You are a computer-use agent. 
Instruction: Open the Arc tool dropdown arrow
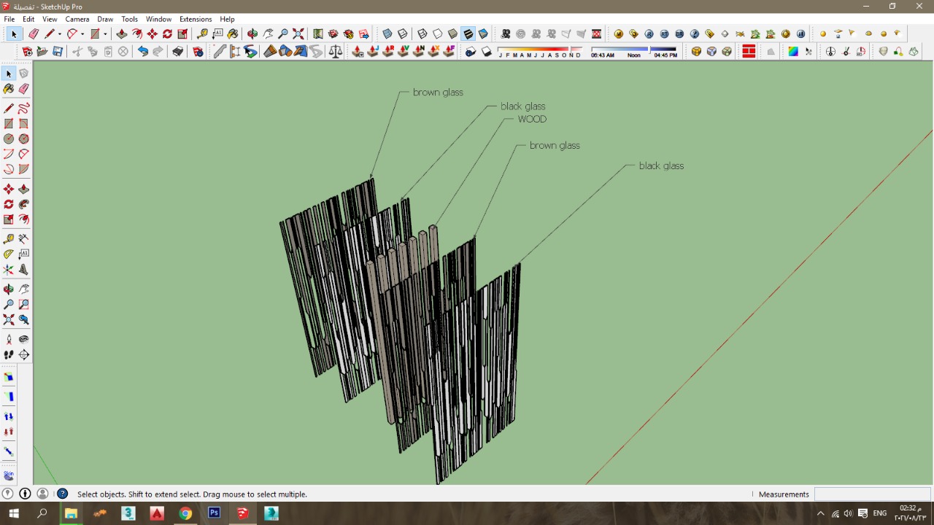[x=82, y=34]
